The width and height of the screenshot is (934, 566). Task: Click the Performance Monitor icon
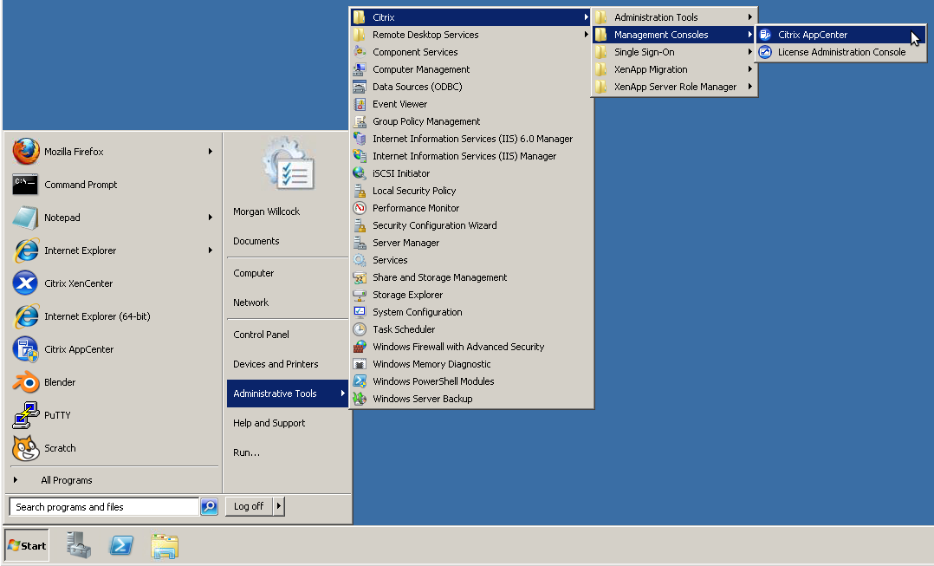pyautogui.click(x=360, y=208)
